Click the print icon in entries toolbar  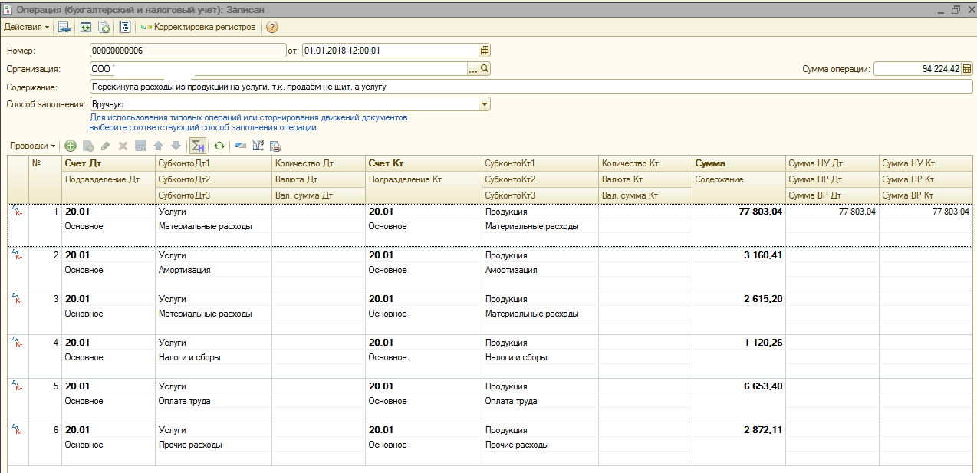tap(275, 146)
